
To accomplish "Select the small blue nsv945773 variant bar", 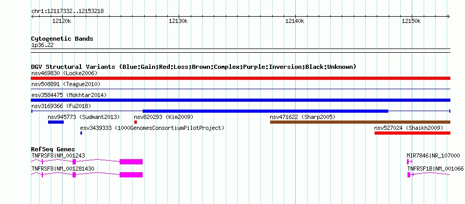I will 56,122.
